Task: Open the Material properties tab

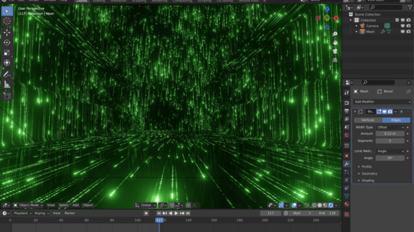Action: click(347, 204)
